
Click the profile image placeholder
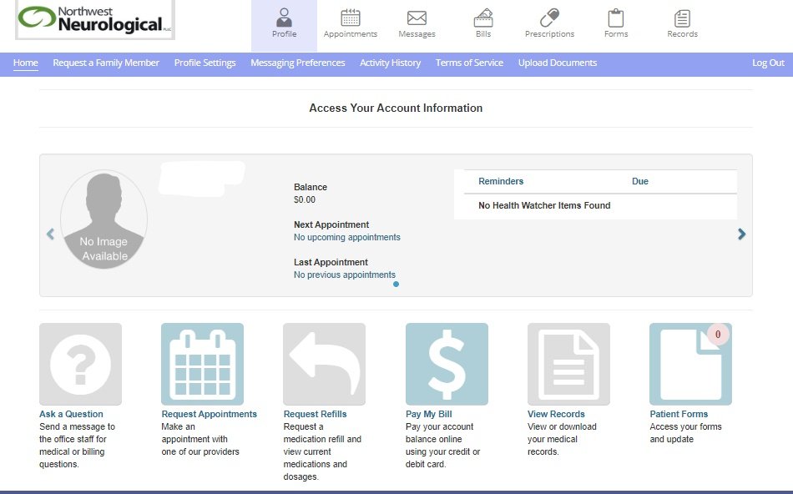pyautogui.click(x=104, y=220)
